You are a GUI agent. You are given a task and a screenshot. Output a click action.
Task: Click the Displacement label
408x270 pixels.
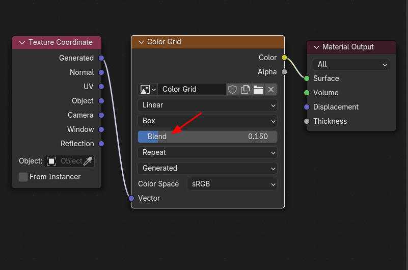[x=336, y=107]
